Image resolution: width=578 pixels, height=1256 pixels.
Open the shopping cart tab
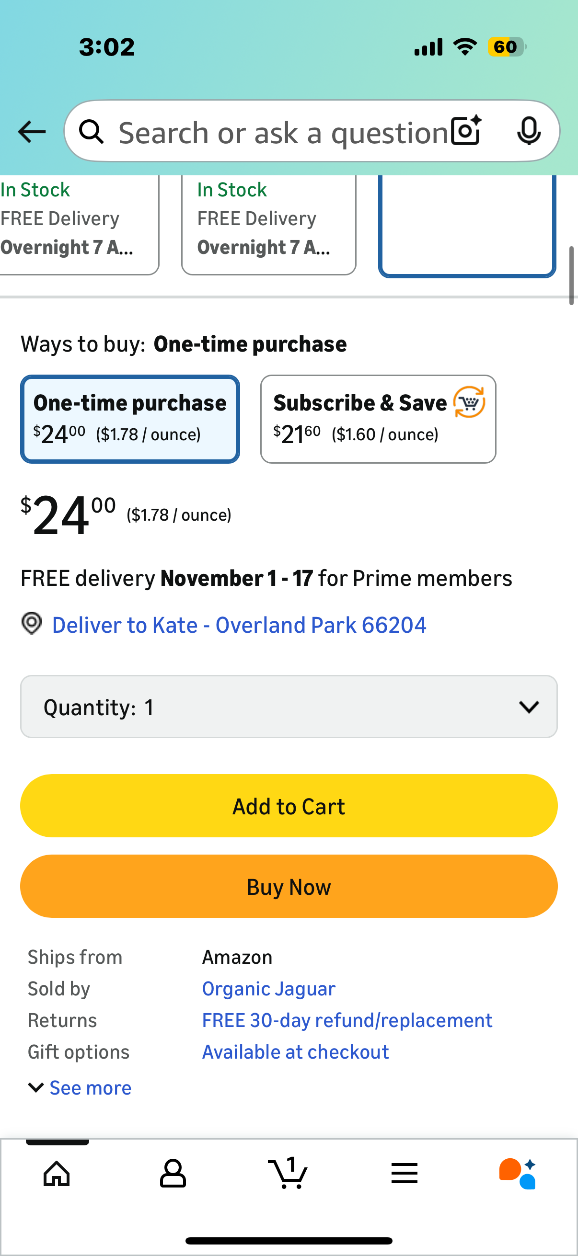click(x=288, y=1173)
